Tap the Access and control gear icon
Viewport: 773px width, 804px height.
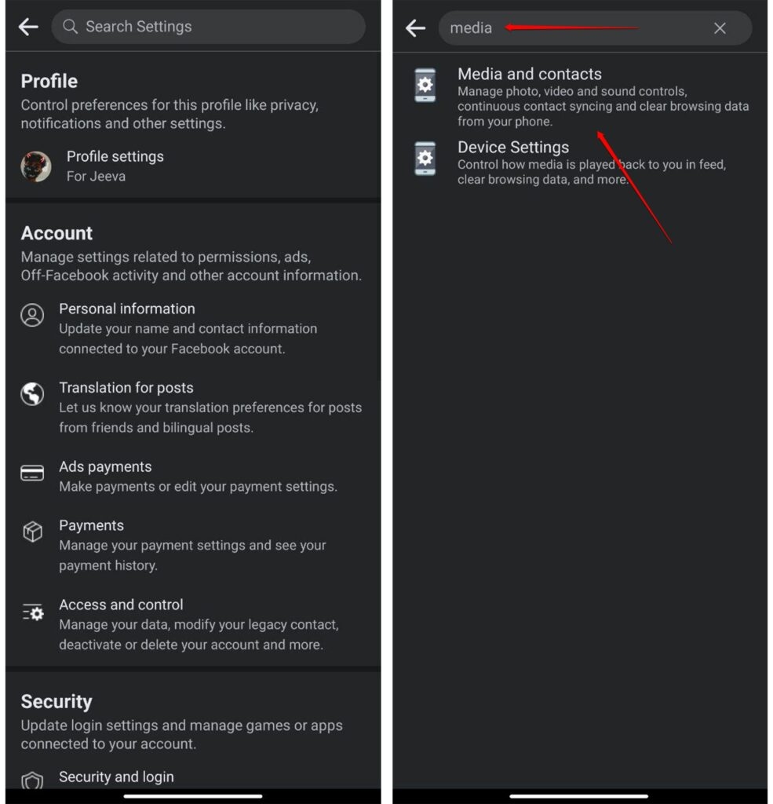[33, 612]
